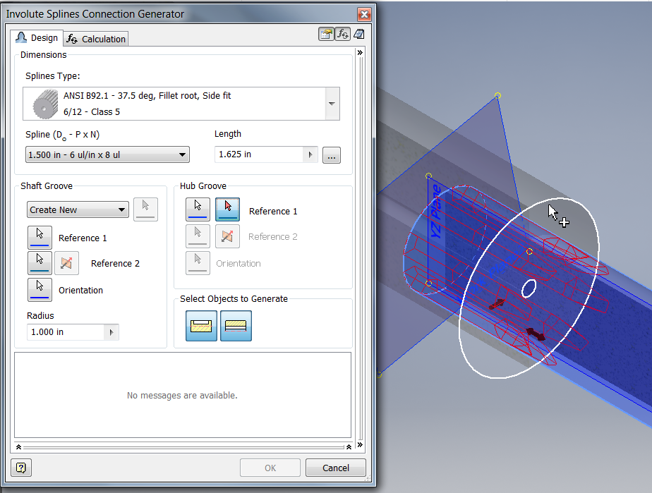Click the small white center circle on shaft
Viewport: 652px width, 493px height.
529,288
